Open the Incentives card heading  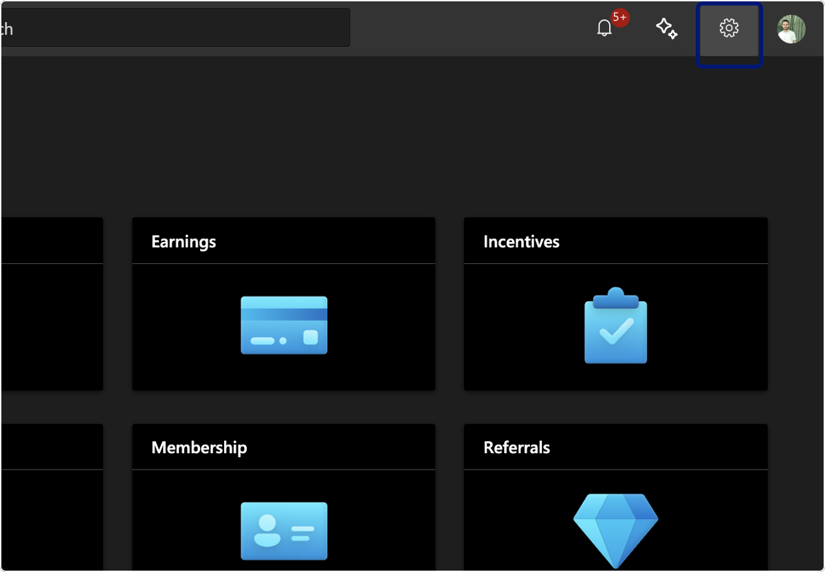coord(521,241)
